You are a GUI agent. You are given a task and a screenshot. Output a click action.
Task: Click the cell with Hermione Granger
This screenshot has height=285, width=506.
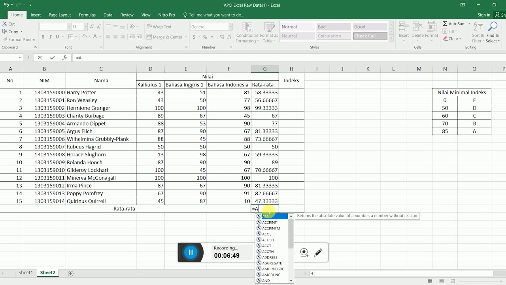tap(101, 108)
